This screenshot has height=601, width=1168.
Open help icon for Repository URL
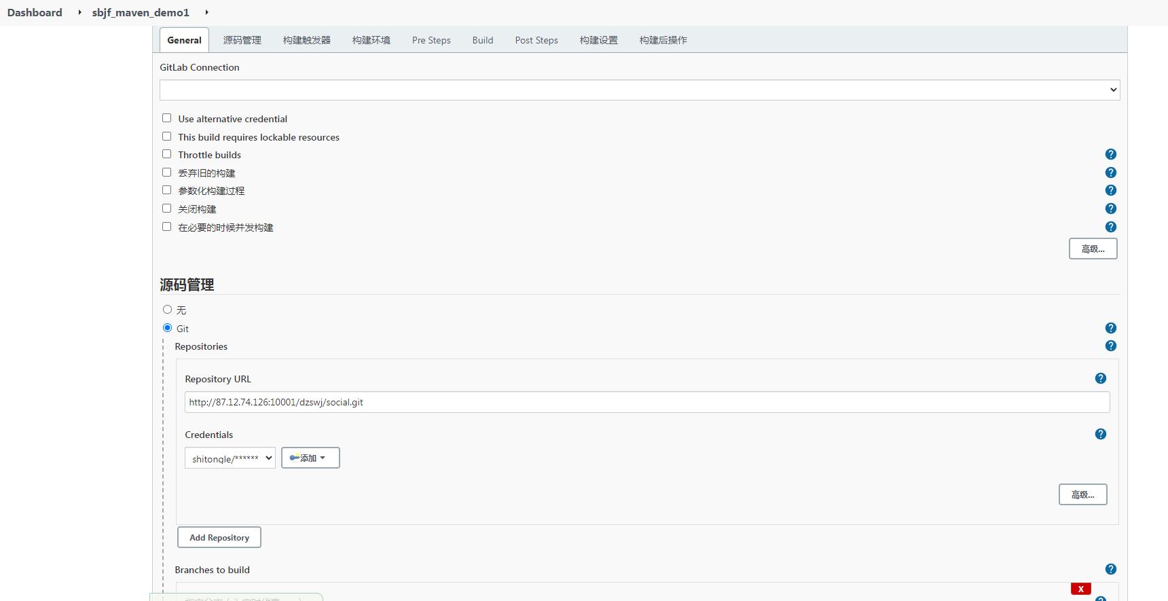1101,378
